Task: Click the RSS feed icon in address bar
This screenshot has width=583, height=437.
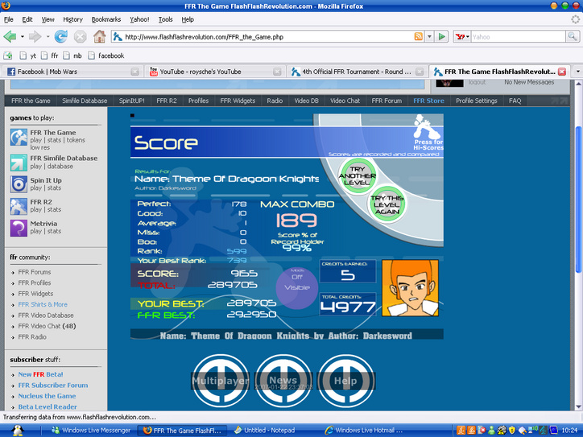Action: click(418, 36)
